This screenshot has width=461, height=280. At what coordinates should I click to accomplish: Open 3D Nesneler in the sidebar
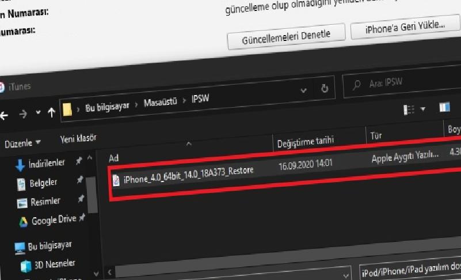coord(55,264)
